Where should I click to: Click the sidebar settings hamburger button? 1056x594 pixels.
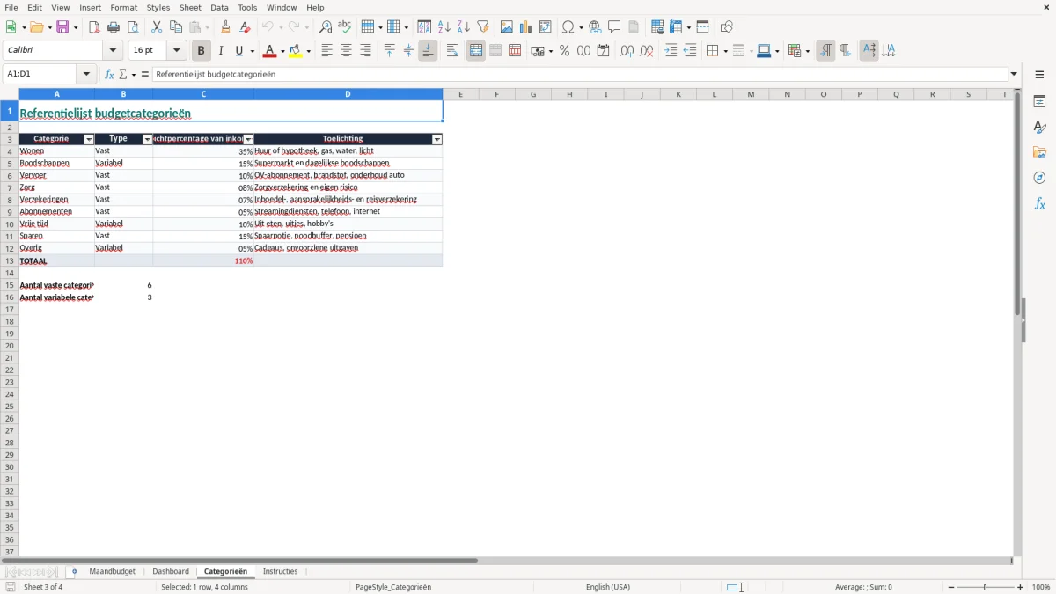1039,75
